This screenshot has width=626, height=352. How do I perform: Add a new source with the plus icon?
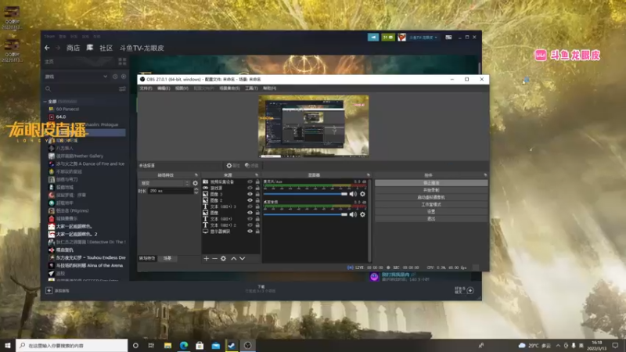pyautogui.click(x=206, y=259)
